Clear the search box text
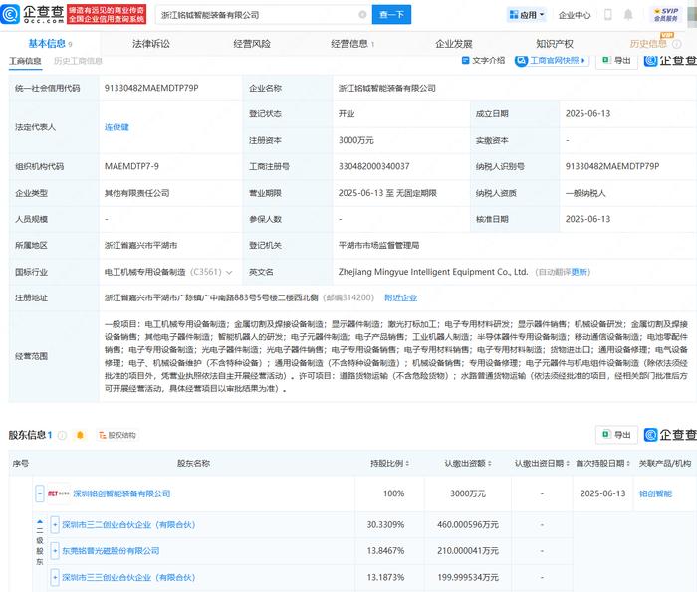 [x=362, y=15]
